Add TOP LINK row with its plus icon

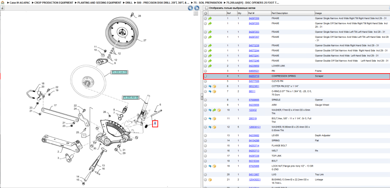(206, 156)
